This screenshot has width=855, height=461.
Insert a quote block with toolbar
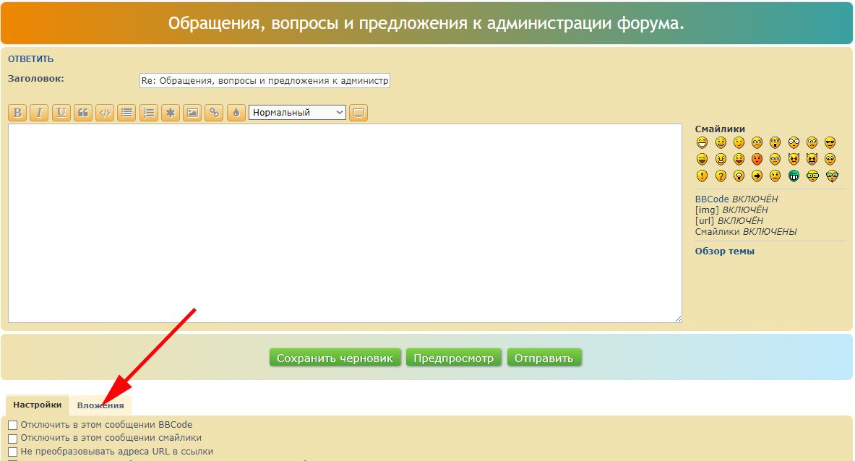click(x=83, y=113)
